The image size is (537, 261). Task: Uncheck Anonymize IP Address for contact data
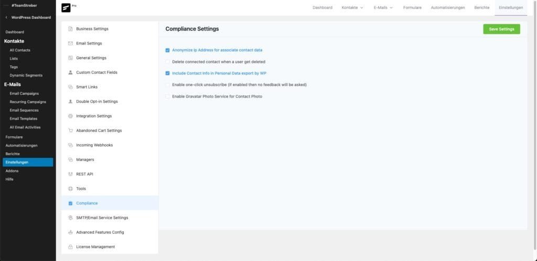[167, 50]
